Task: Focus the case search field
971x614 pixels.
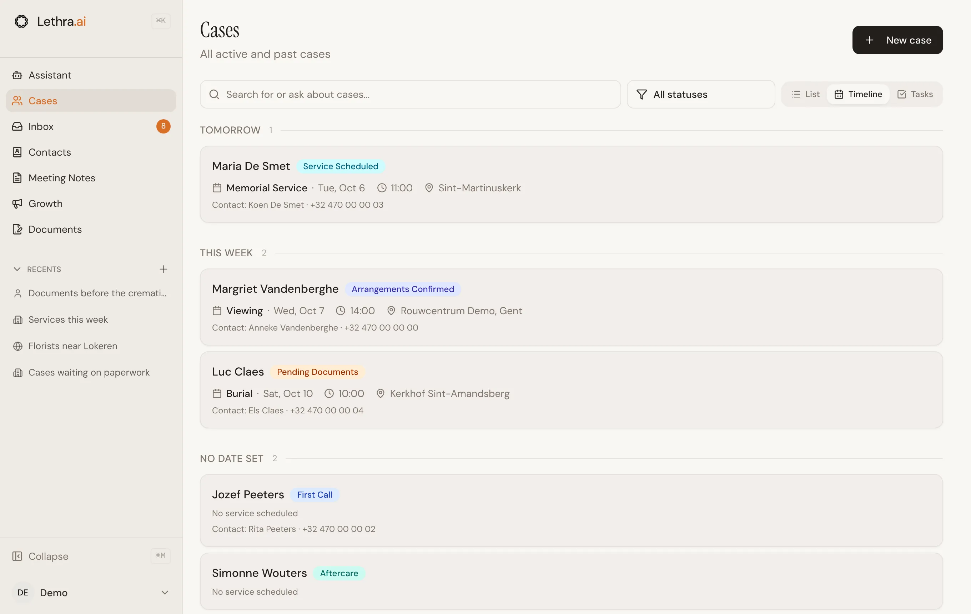Action: click(x=411, y=94)
